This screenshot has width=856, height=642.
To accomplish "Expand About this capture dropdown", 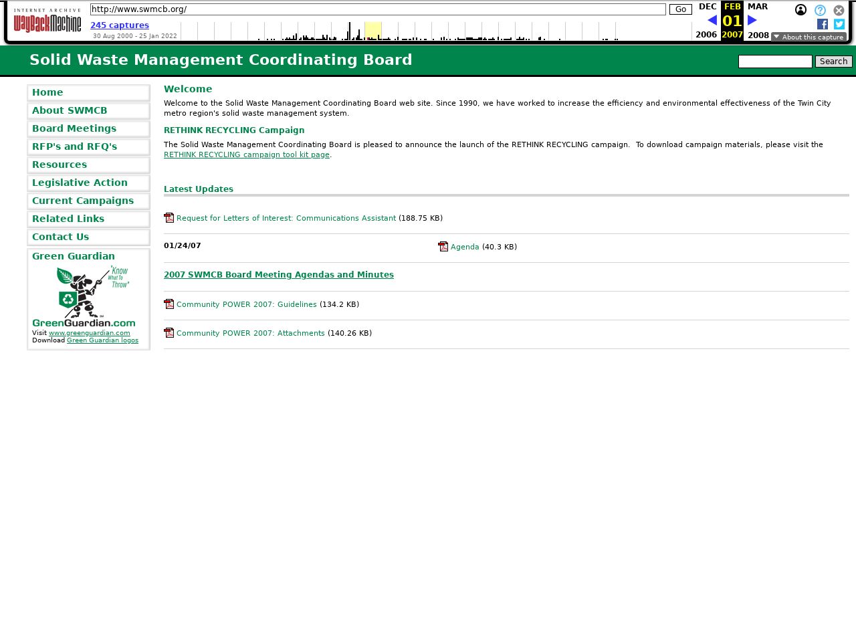I will 809,37.
